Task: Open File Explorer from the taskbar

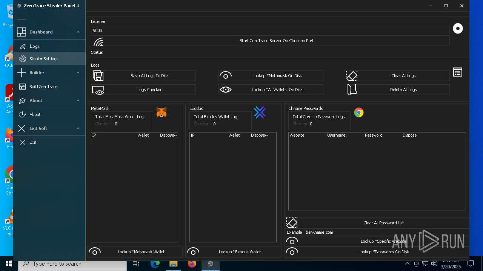Action: [x=174, y=264]
